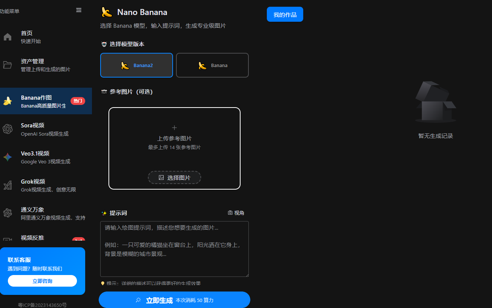Click the 选择图片 button

click(175, 178)
